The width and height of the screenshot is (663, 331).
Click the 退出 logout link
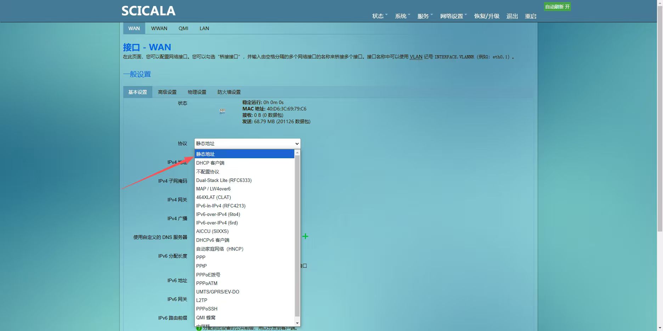click(x=512, y=16)
